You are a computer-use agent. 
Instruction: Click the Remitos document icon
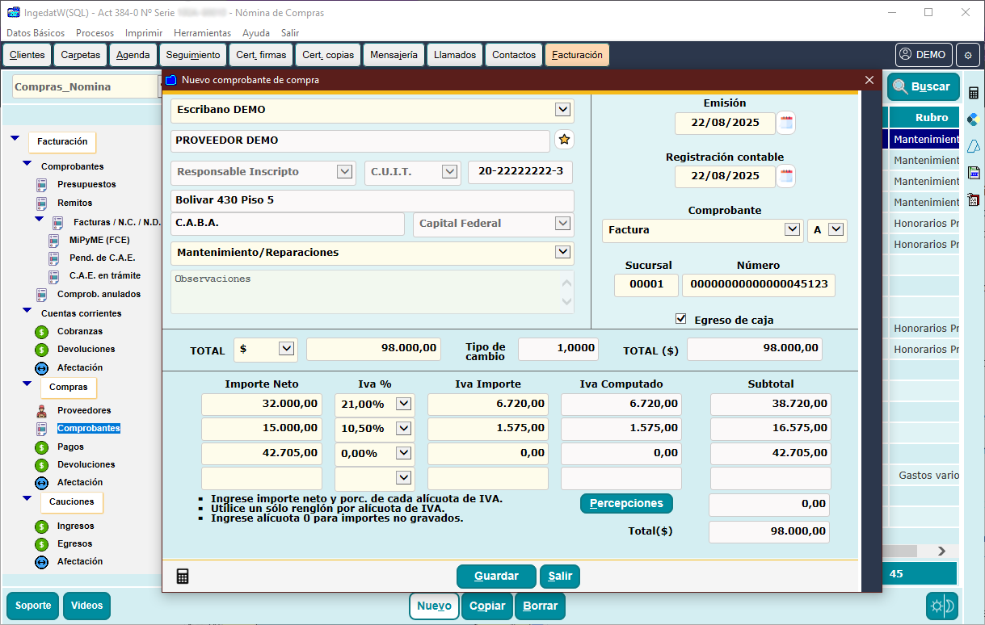coord(41,203)
